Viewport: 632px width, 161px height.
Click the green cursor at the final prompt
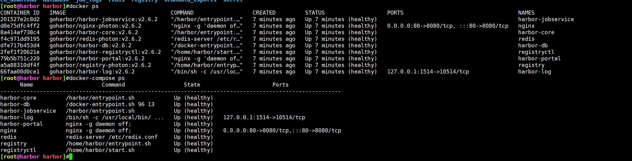click(x=71, y=157)
